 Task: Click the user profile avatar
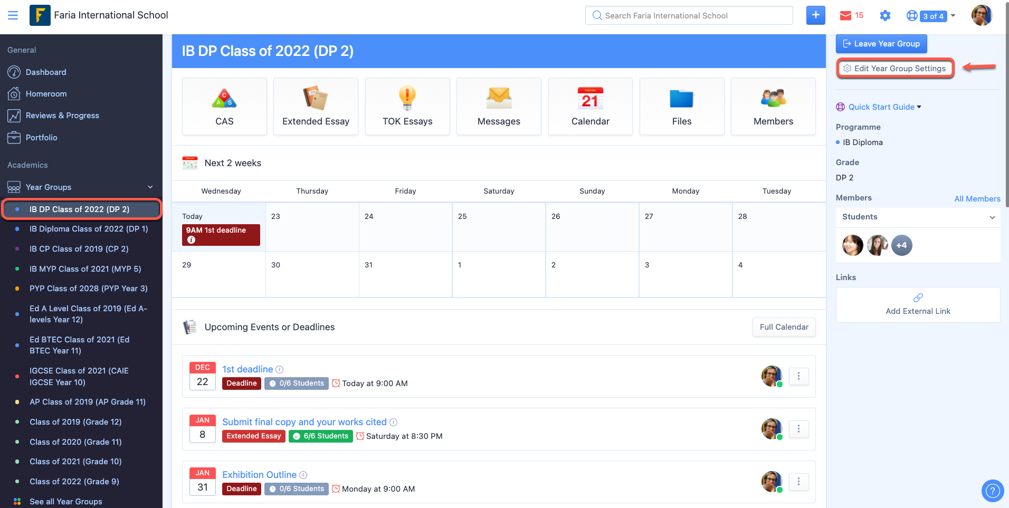(982, 15)
